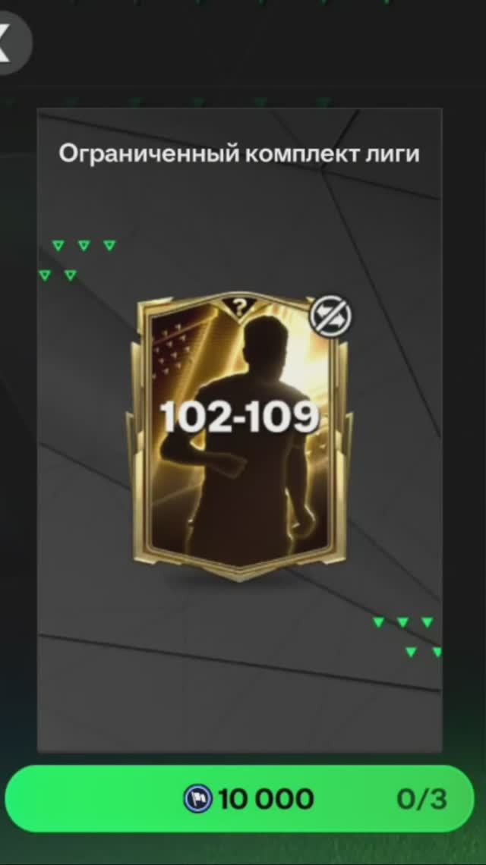
Task: Tap green triangle cluster at lower right
Action: [408, 637]
